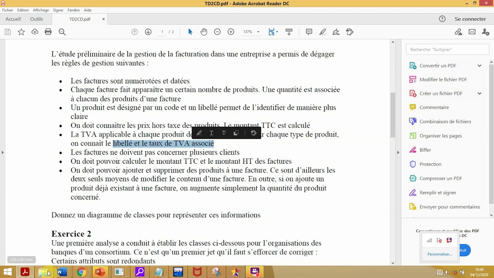Screen dimensions: 494x278
Task: Open the Windows Start button
Action: [x=7, y=272]
